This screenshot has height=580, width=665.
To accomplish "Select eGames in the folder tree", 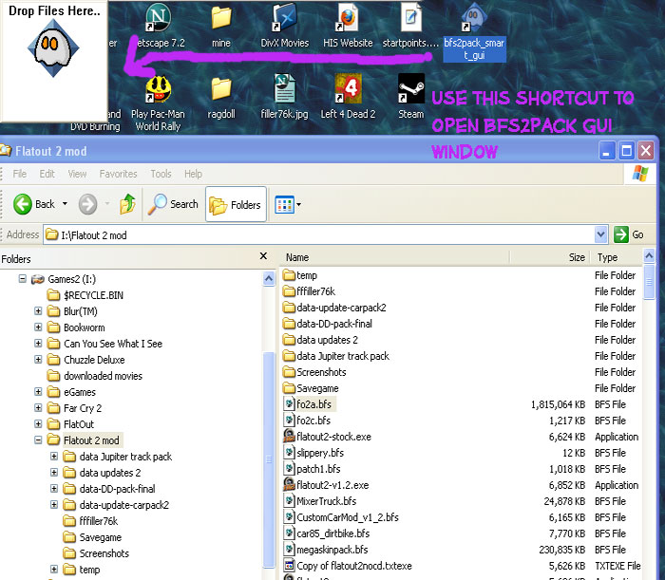I will coord(71,392).
